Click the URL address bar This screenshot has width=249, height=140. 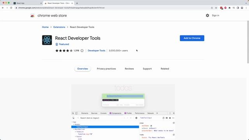tap(111, 8)
